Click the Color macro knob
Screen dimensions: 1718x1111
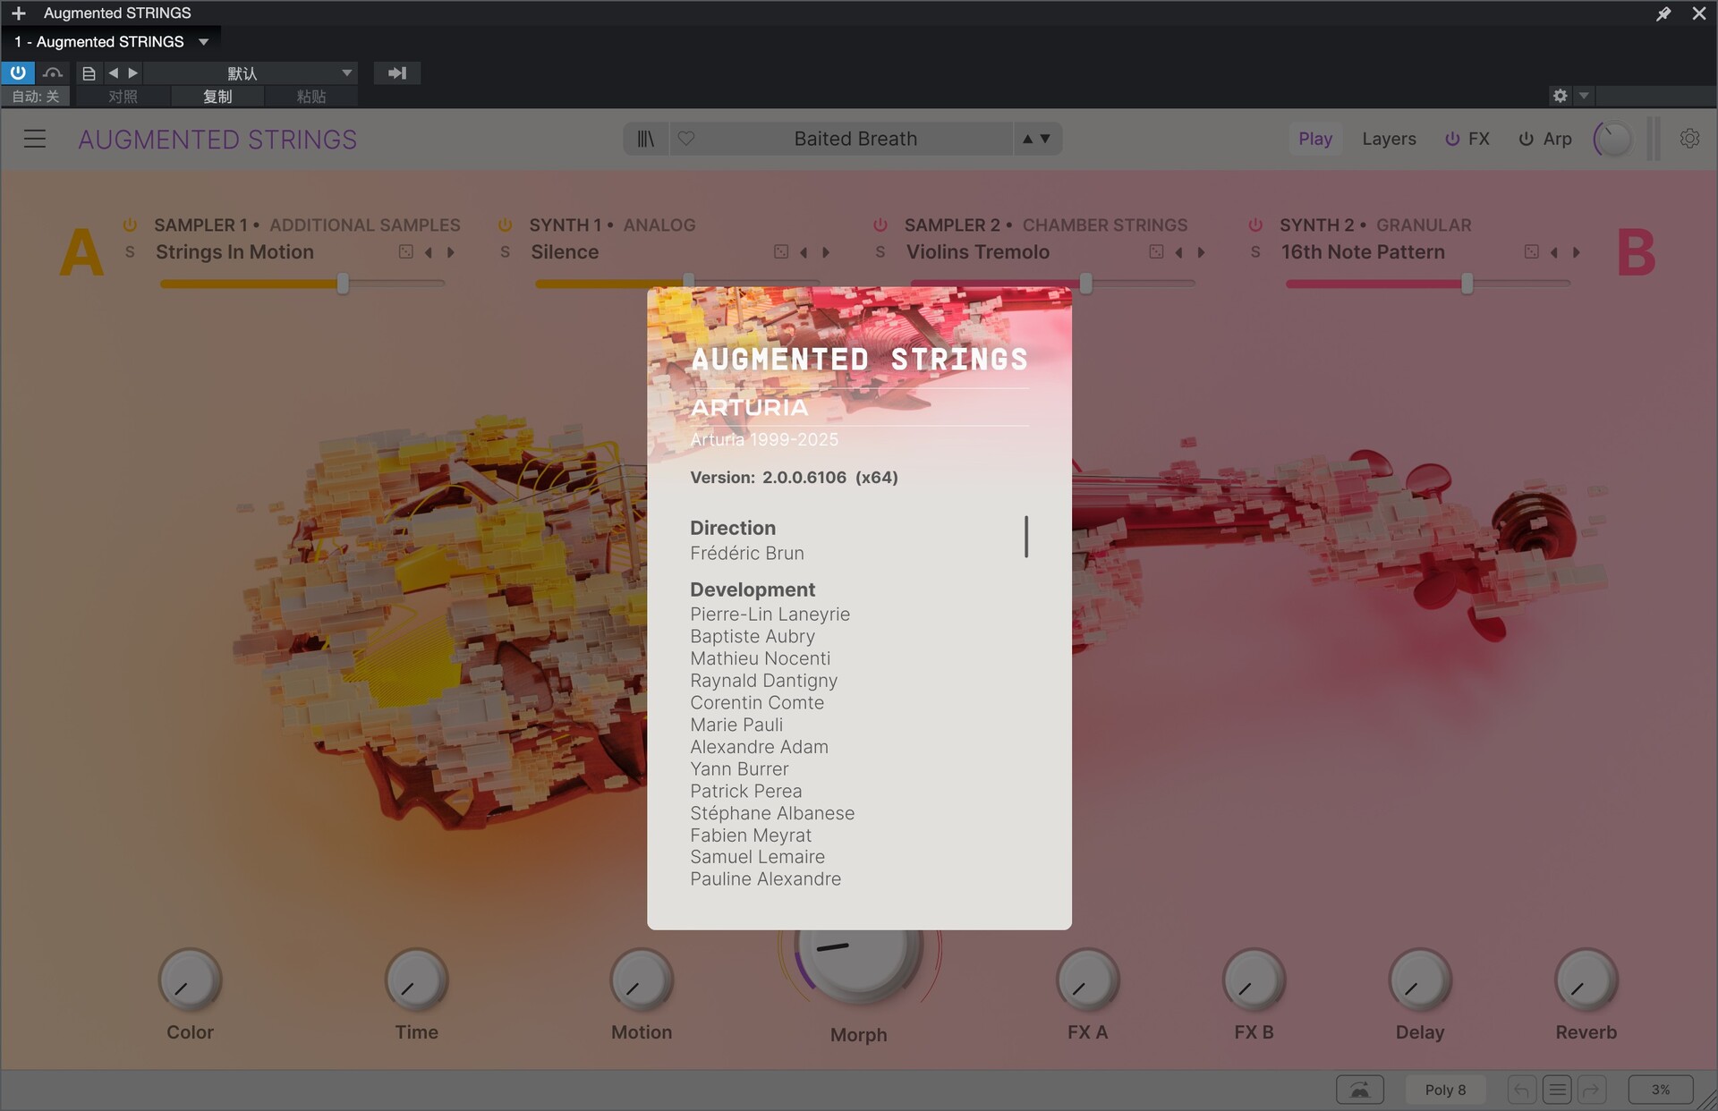tap(190, 980)
